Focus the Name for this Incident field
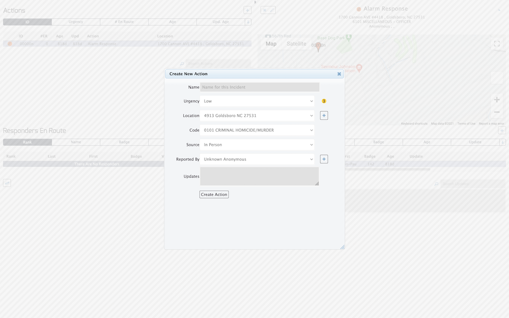The height and width of the screenshot is (318, 509). pos(260,87)
